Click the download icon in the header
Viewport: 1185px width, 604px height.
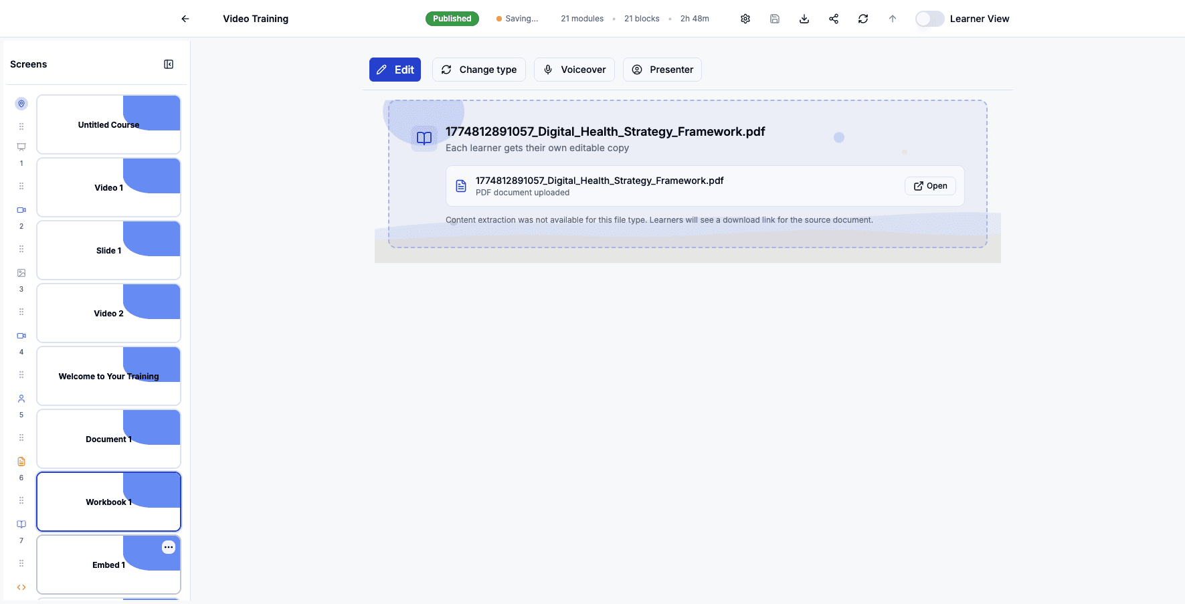(x=804, y=18)
